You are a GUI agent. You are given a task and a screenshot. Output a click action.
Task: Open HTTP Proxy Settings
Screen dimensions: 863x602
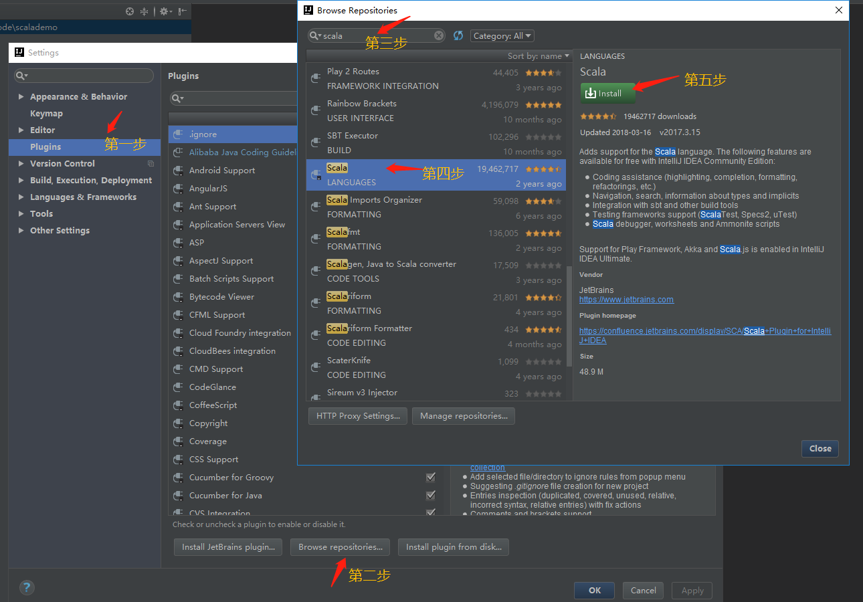point(358,416)
